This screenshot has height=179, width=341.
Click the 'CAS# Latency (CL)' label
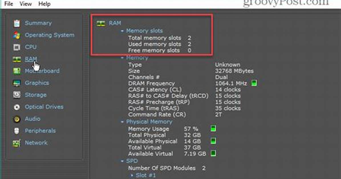(x=155, y=89)
